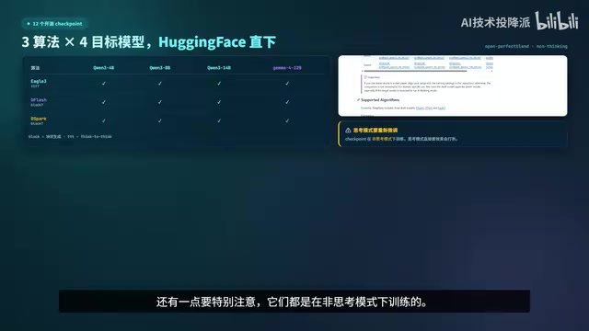This screenshot has width=589, height=331.
Task: Select the Qwen3-4B column header
Action: click(x=104, y=68)
